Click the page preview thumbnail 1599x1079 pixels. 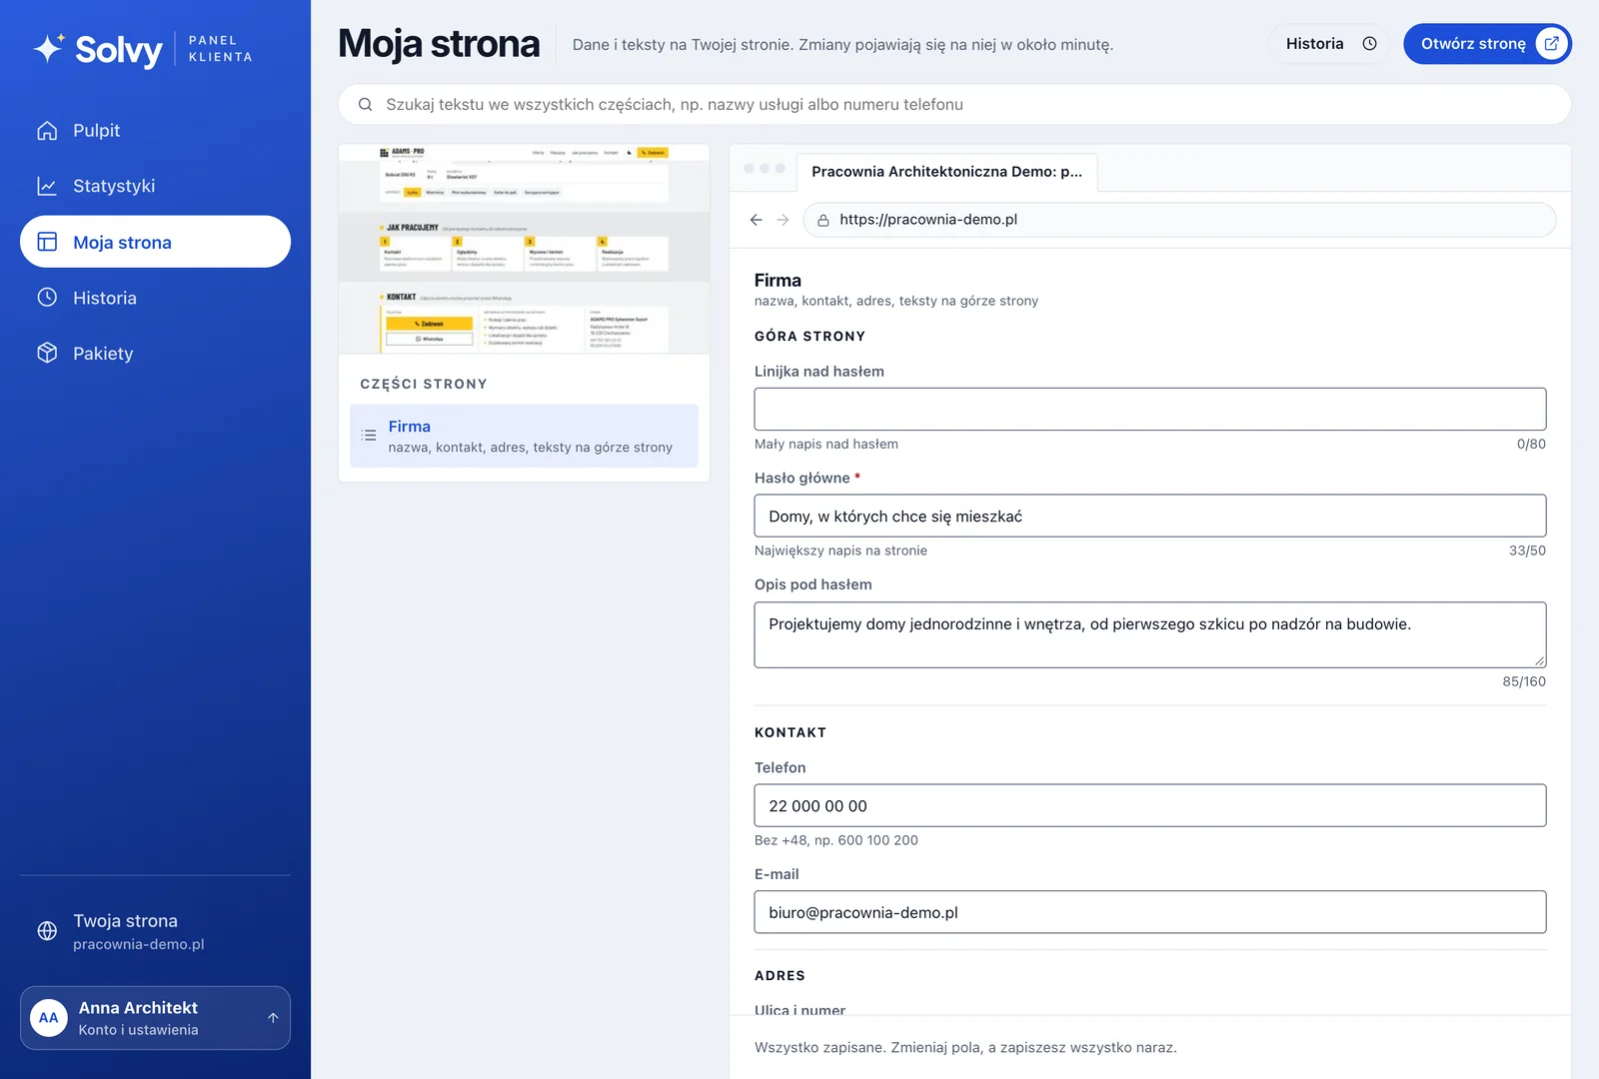[x=524, y=249]
